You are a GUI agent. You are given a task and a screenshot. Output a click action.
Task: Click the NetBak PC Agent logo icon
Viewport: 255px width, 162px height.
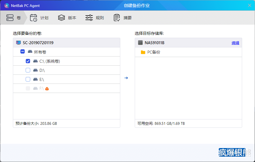click(x=7, y=6)
